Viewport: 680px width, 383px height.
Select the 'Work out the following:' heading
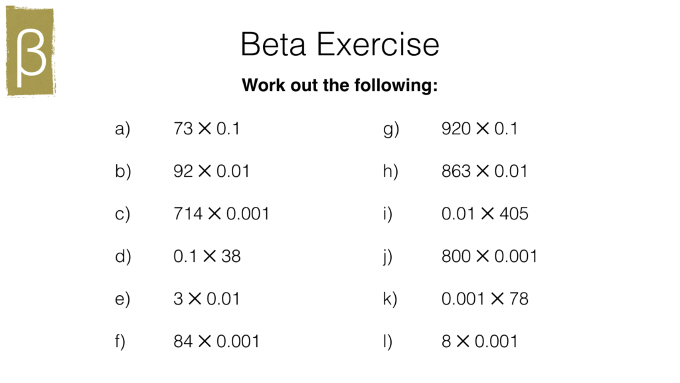[339, 86]
